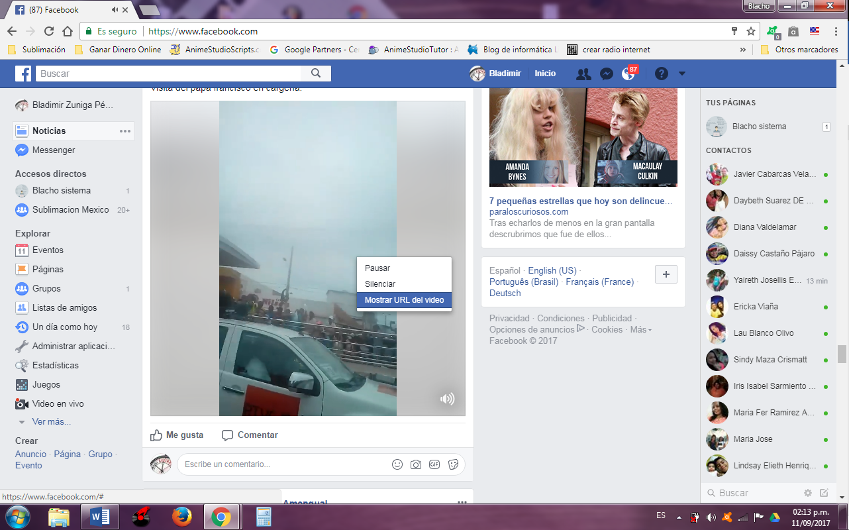This screenshot has width=849, height=530.
Task: Select "Mostrar URL del video" in the context menu
Action: click(x=403, y=300)
